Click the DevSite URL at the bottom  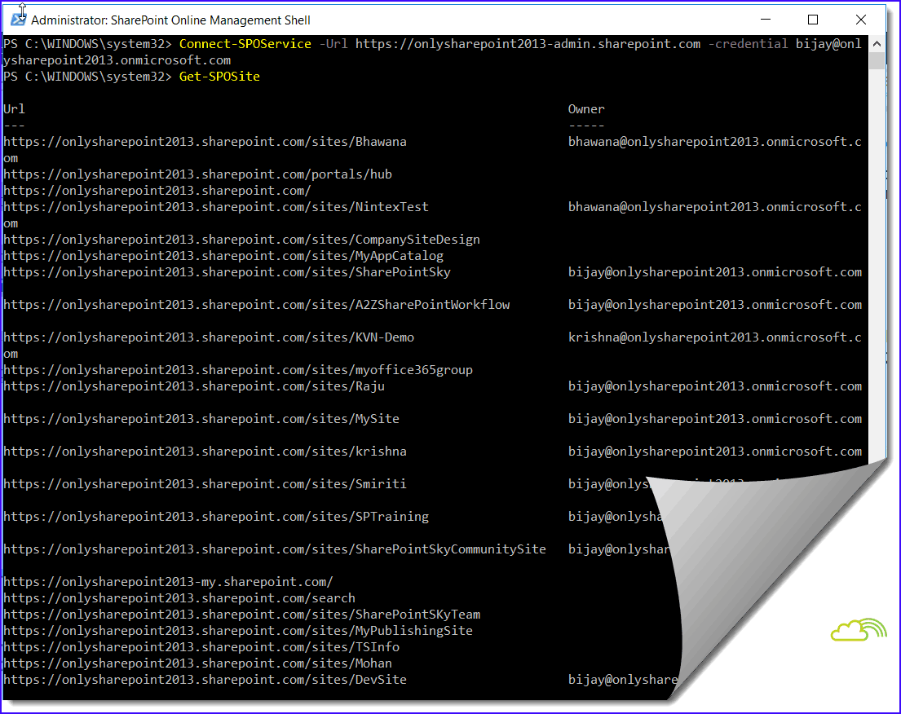pyautogui.click(x=204, y=679)
